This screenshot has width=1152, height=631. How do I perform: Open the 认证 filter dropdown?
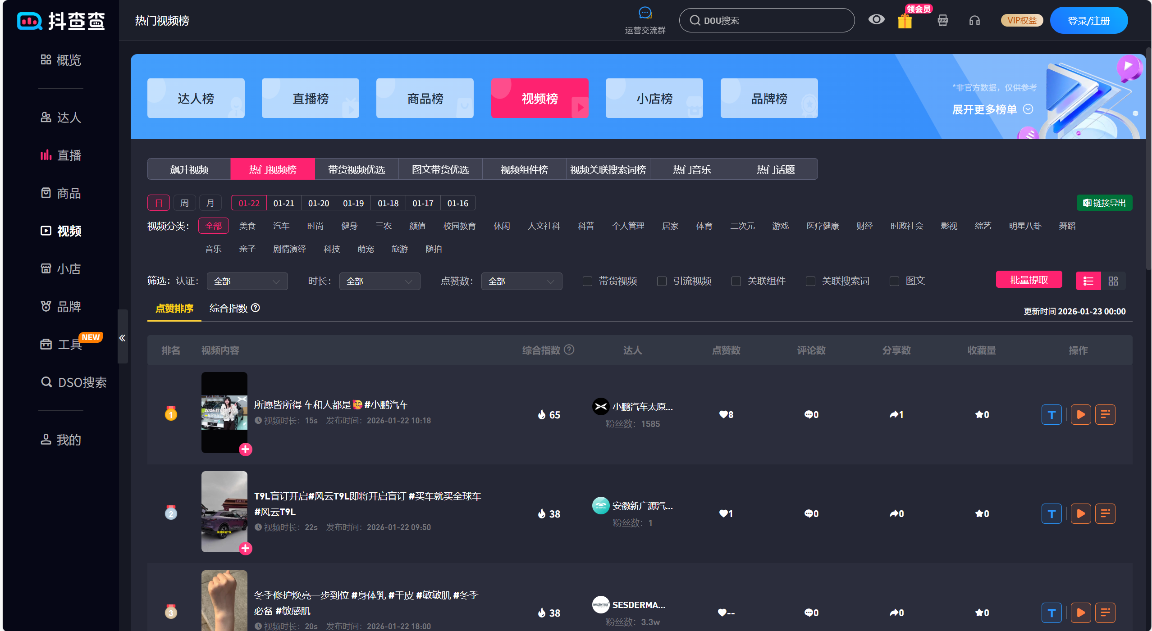pos(247,281)
